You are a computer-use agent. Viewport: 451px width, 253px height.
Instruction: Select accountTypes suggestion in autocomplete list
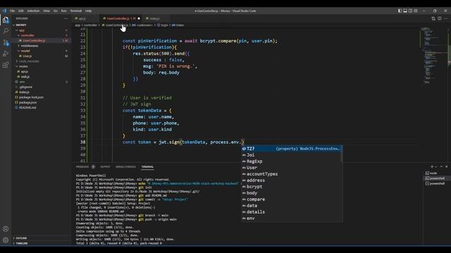point(292,174)
